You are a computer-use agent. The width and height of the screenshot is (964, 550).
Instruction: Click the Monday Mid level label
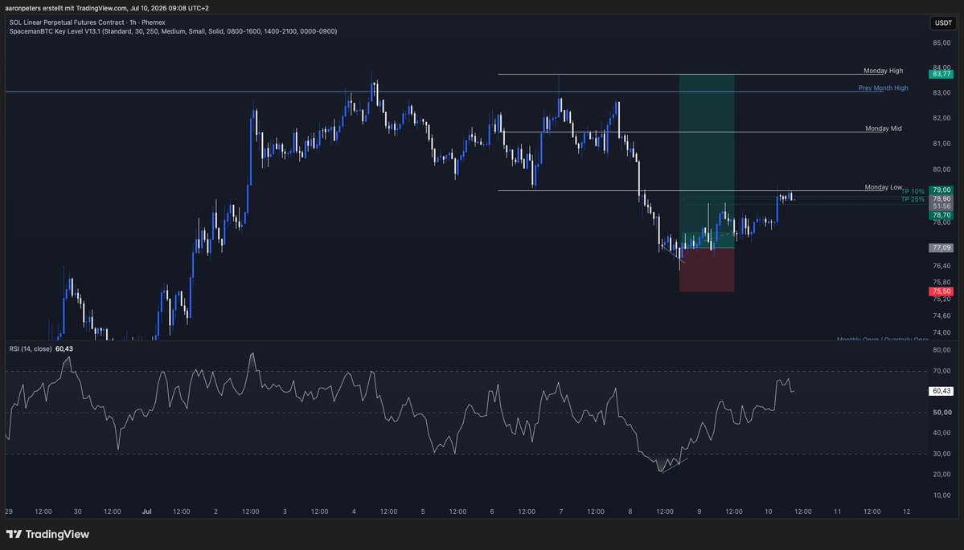click(883, 128)
